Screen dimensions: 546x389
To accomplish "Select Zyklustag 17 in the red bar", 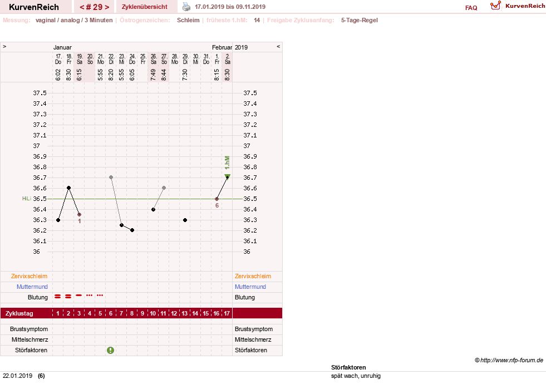I will [227, 313].
